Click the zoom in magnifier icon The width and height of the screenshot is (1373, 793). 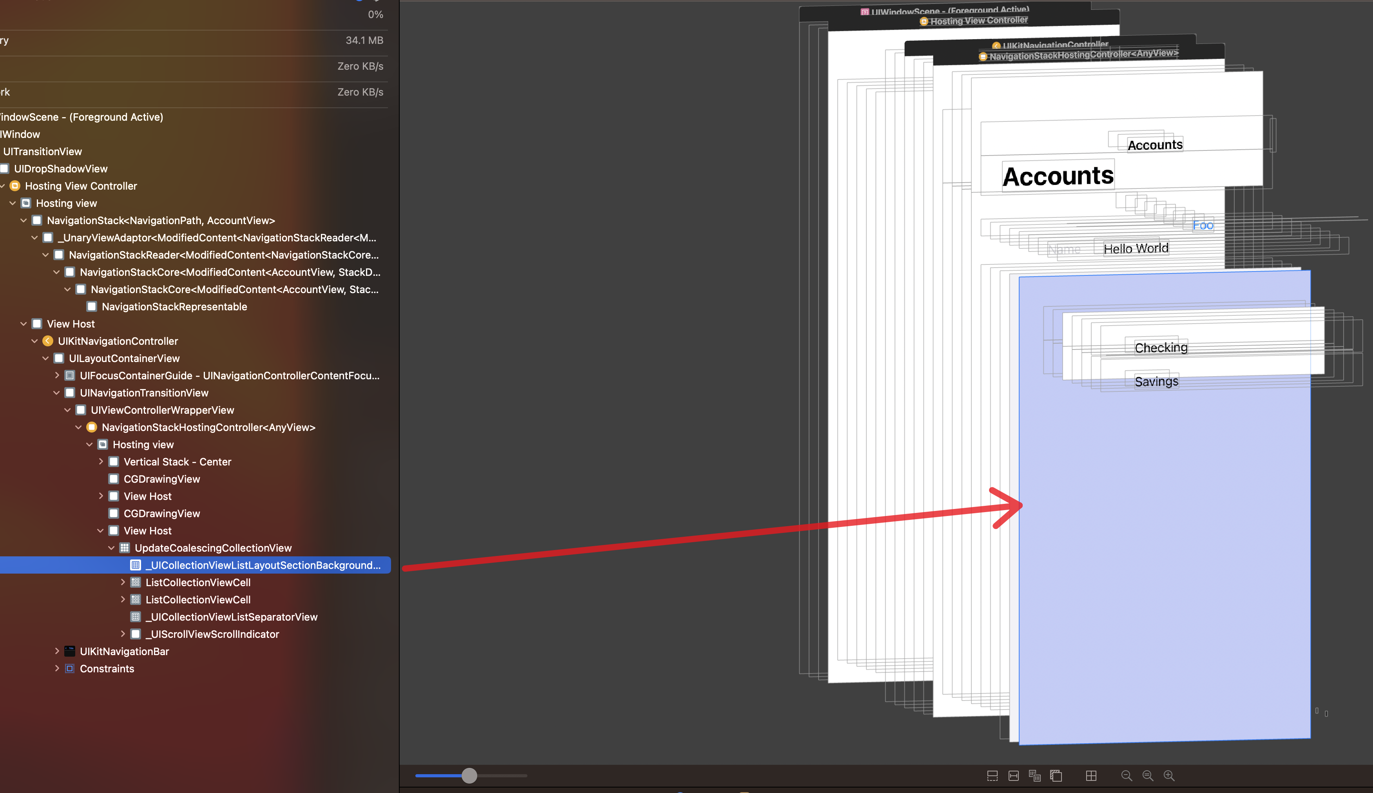click(x=1169, y=776)
